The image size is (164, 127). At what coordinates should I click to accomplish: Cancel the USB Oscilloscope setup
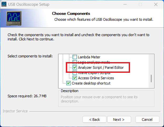click(147, 119)
